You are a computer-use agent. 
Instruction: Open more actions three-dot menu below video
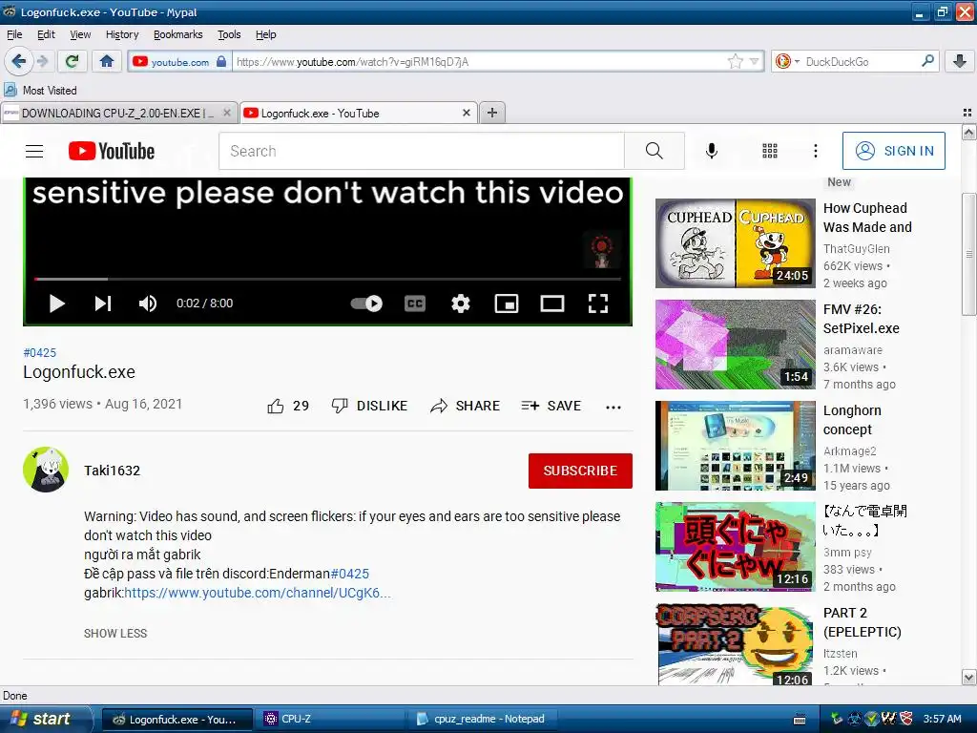(x=613, y=407)
